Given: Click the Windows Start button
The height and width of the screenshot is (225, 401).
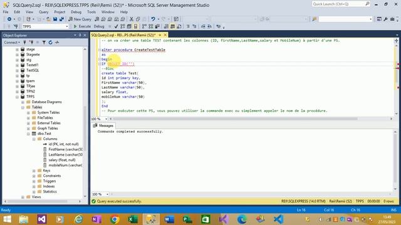Looking at the screenshot, I should tap(7, 219).
